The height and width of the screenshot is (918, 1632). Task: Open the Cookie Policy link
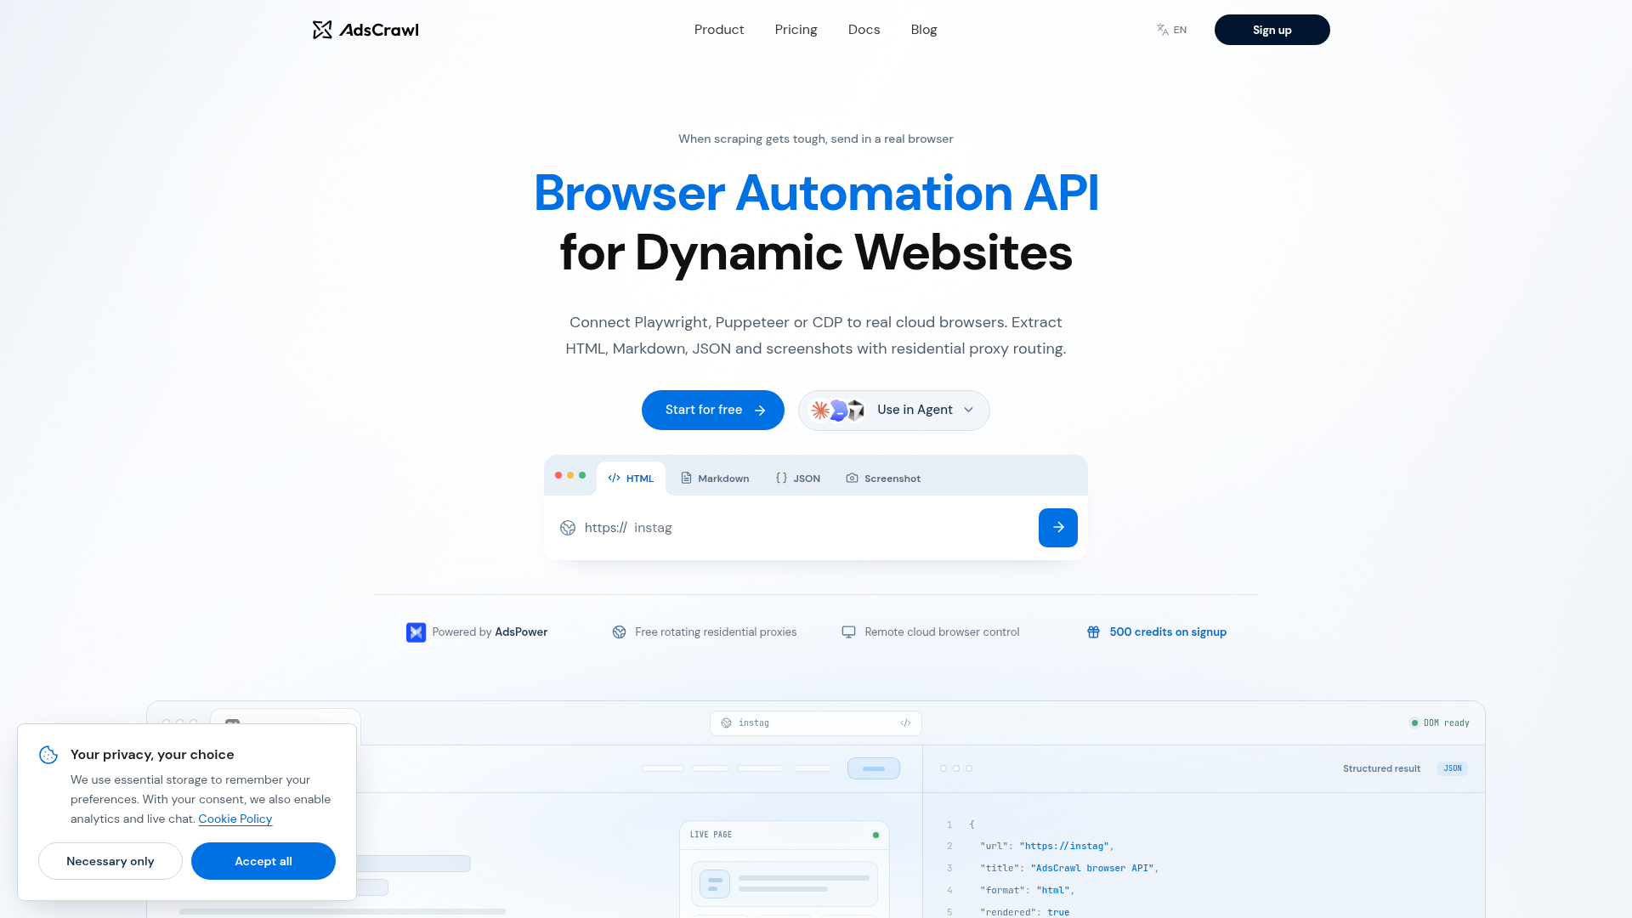point(235,819)
